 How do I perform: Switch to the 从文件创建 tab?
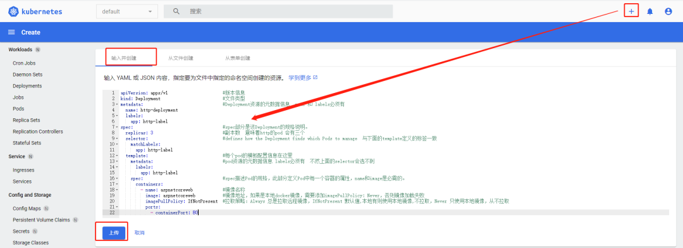click(181, 58)
